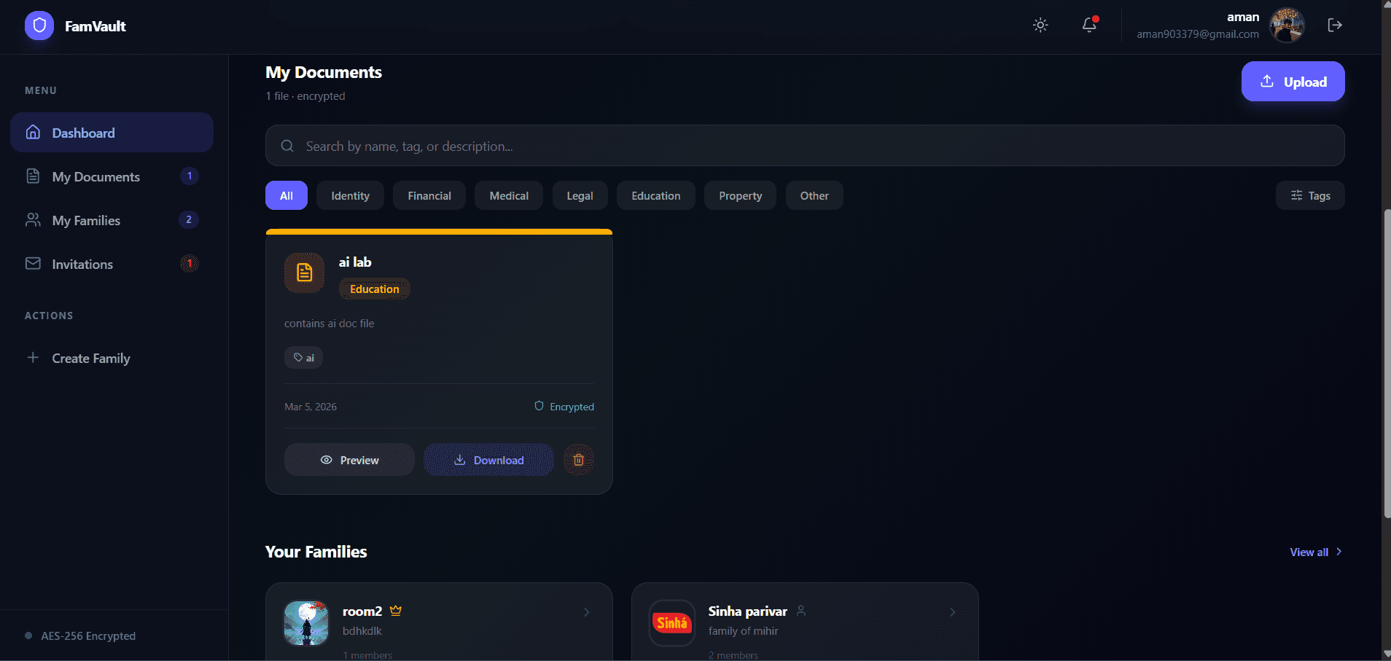This screenshot has width=1391, height=661.
Task: Preview the ai lab document
Action: tap(349, 460)
